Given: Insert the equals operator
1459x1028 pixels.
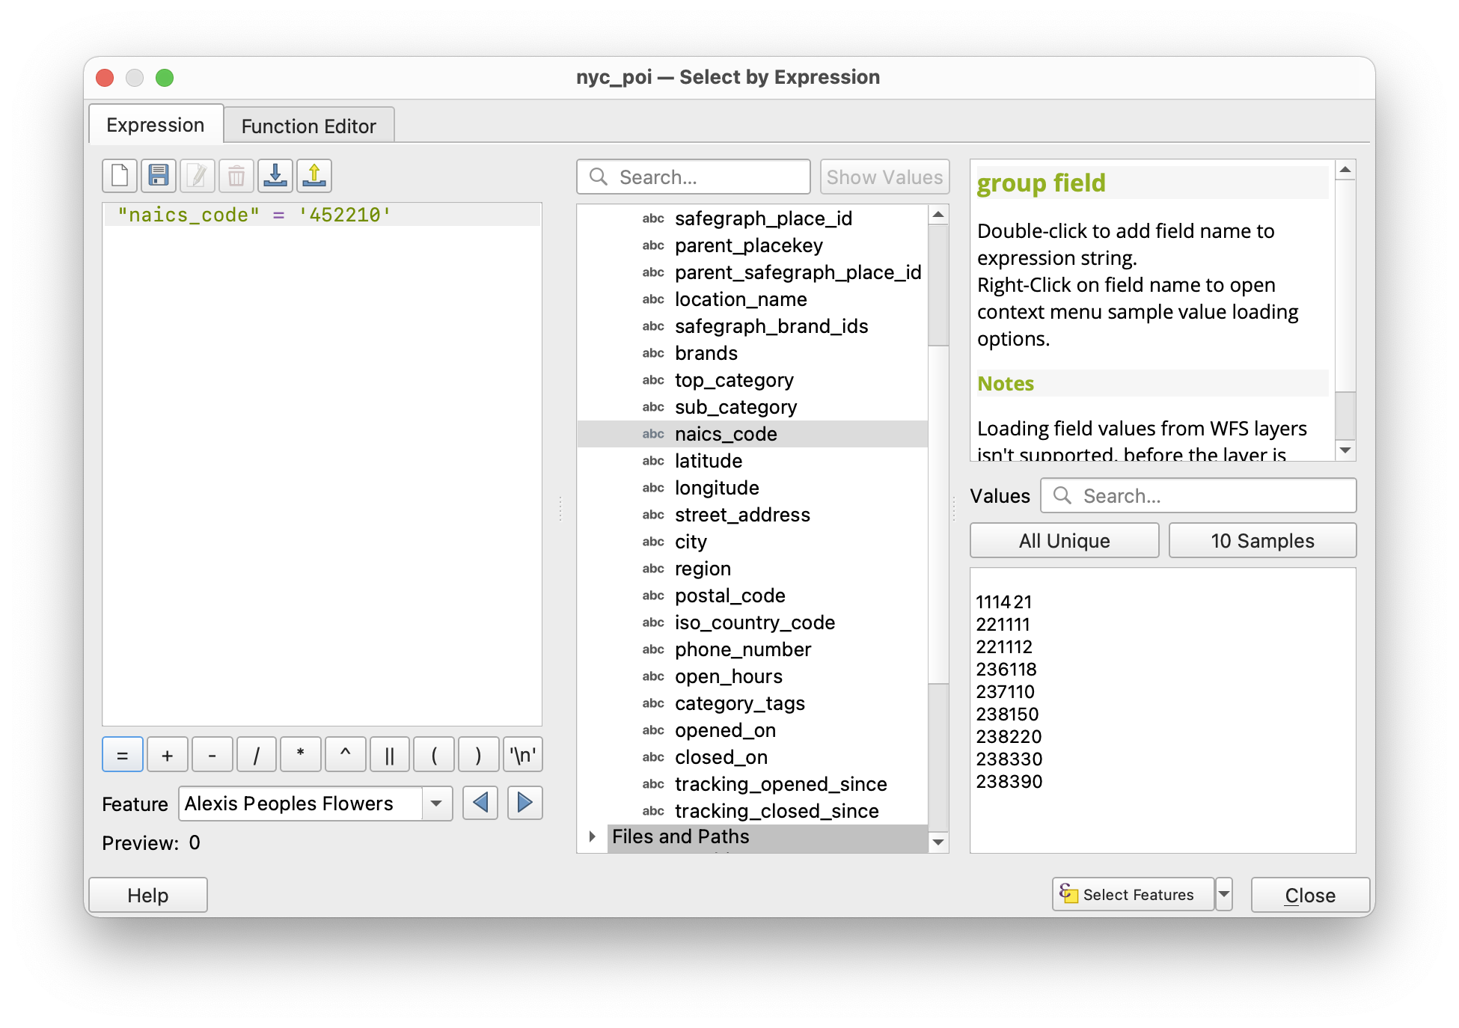Looking at the screenshot, I should tap(123, 755).
